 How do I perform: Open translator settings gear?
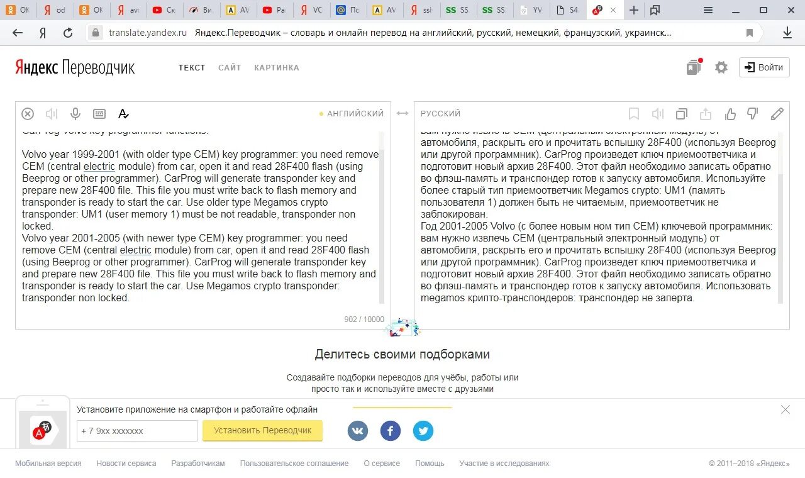(x=721, y=67)
